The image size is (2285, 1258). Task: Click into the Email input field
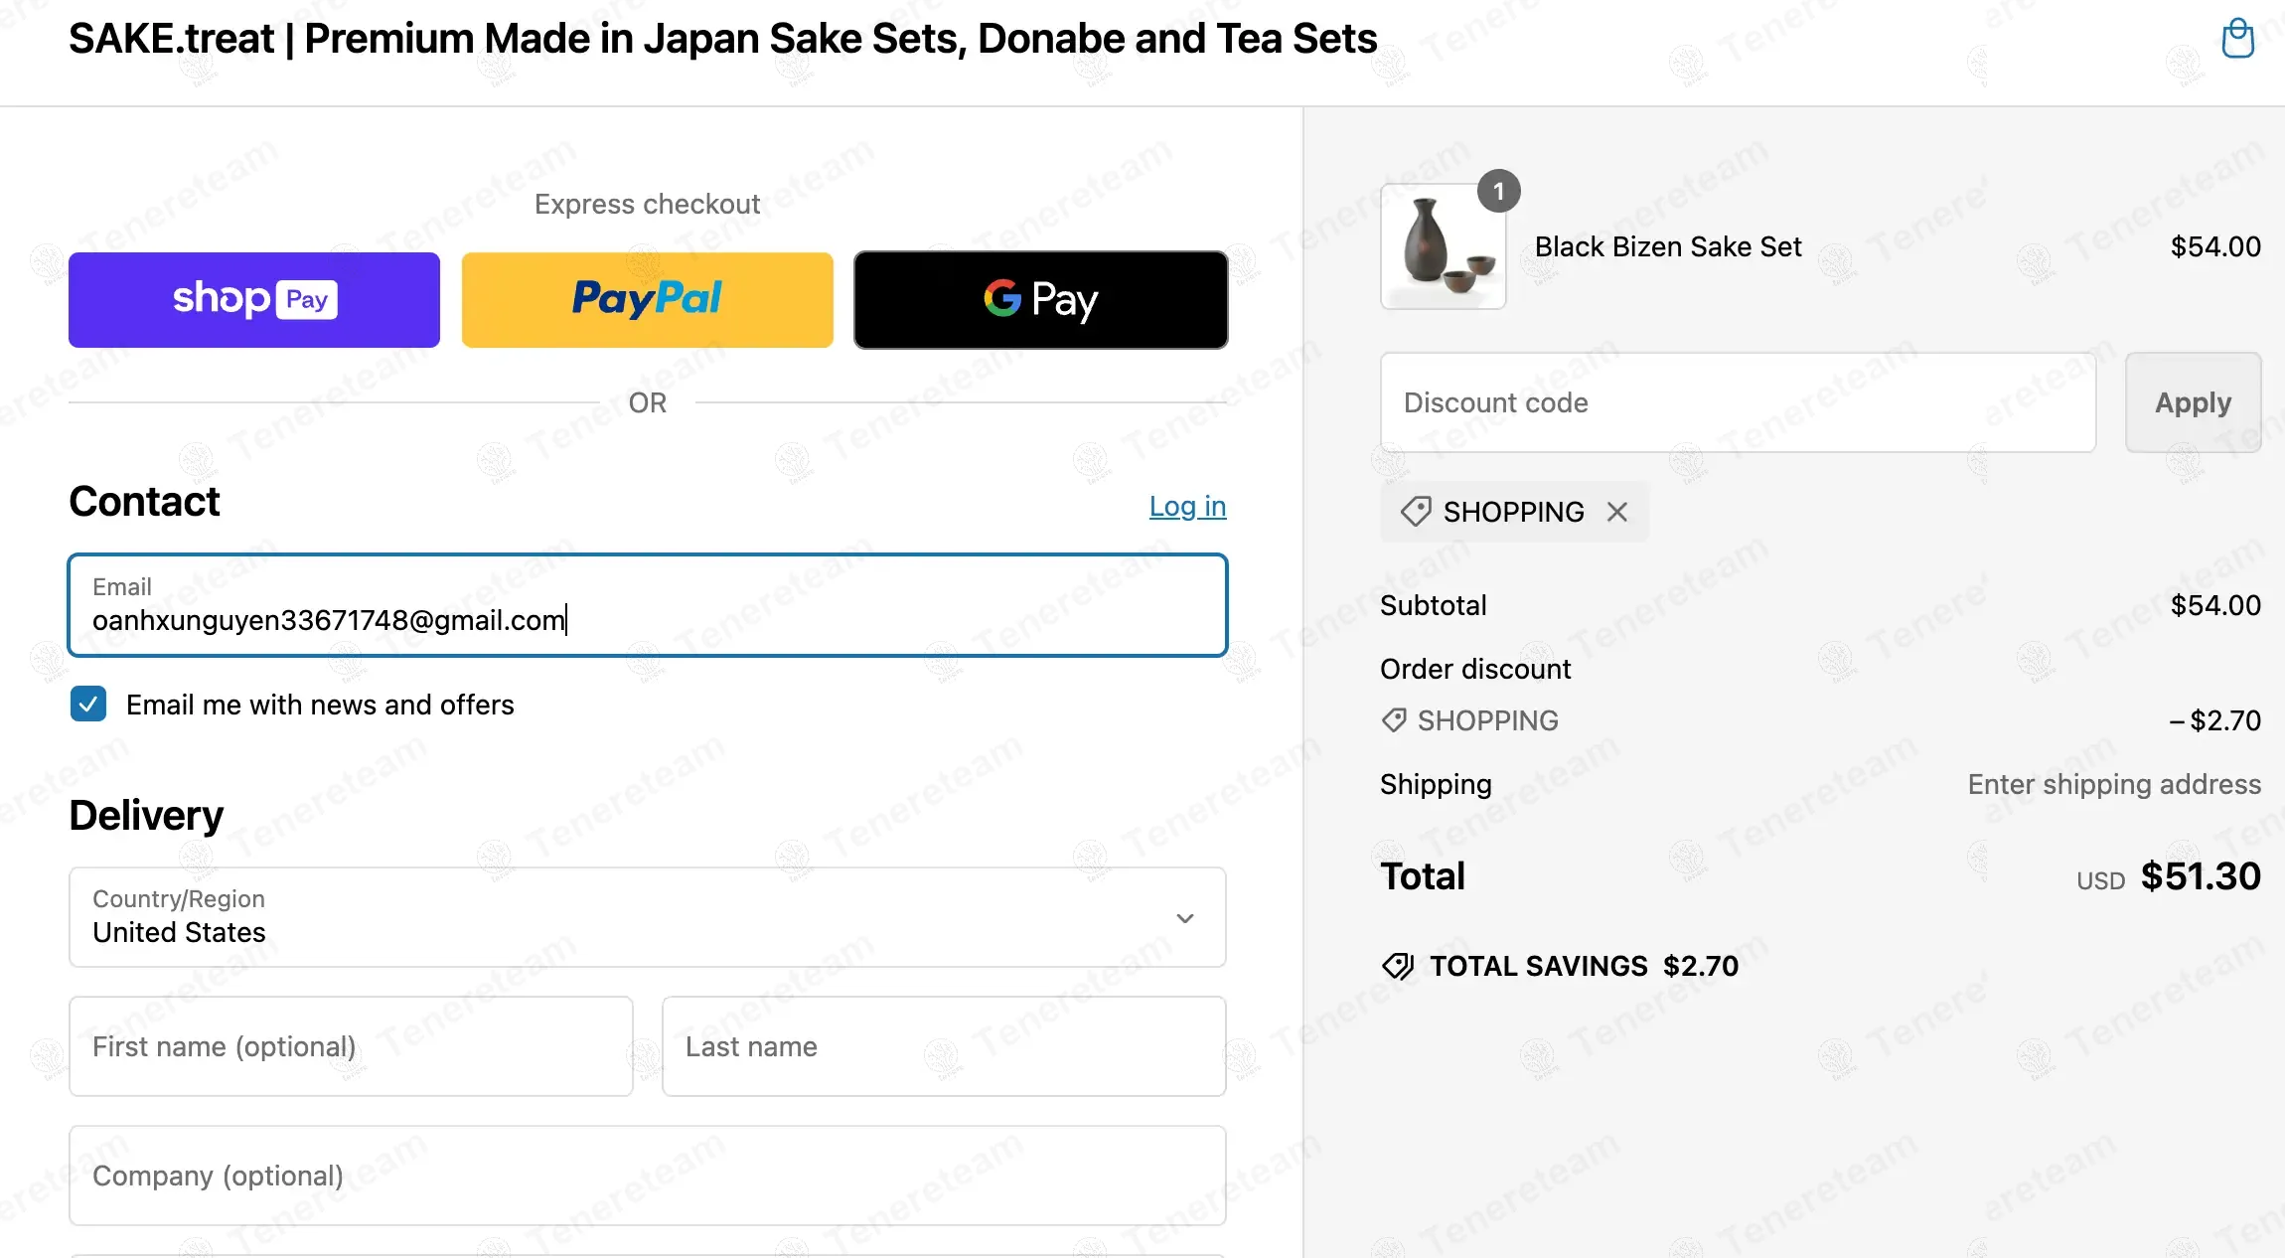point(647,606)
